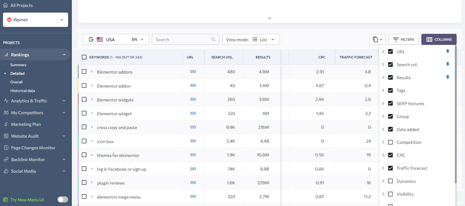Uncheck the Date added column checkbox
The width and height of the screenshot is (465, 206).
click(x=391, y=129)
